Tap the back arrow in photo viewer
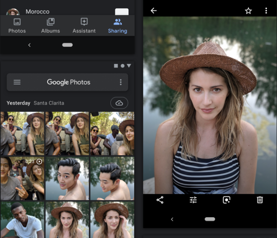 (x=153, y=10)
